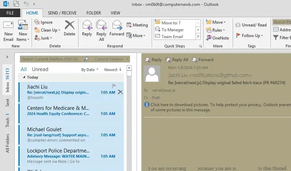
Task: Click the vercel/next.js recipient
Action: [x=163, y=90]
